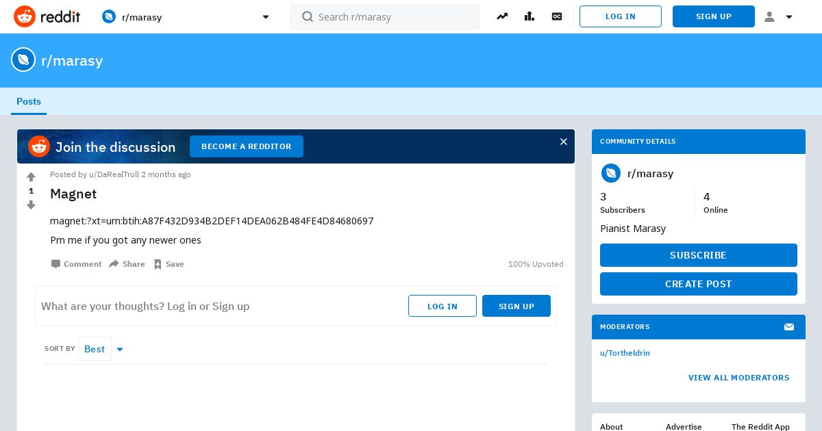
Task: Click the SIGN UP button in the header
Action: pos(714,16)
